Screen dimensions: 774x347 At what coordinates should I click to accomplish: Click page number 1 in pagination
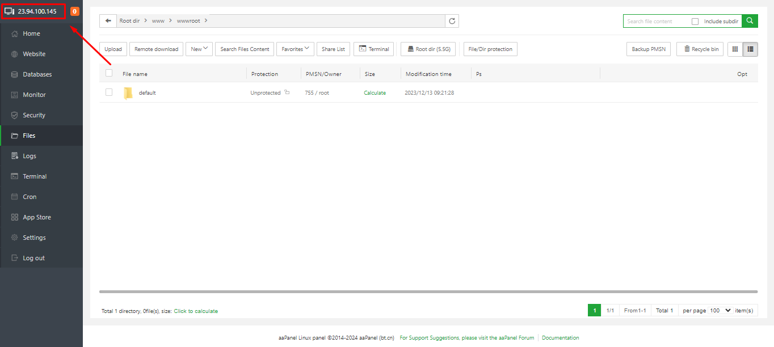(x=594, y=311)
